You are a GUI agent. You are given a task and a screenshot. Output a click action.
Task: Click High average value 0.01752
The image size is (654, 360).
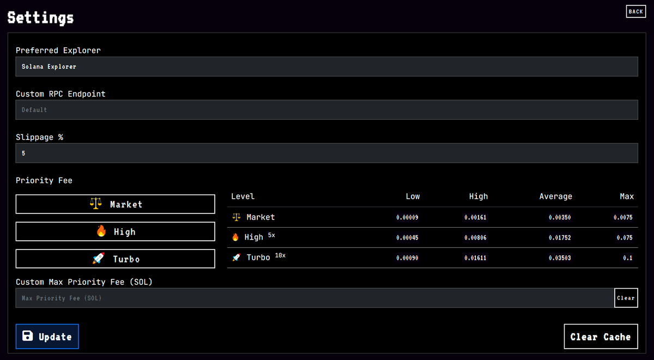point(560,237)
